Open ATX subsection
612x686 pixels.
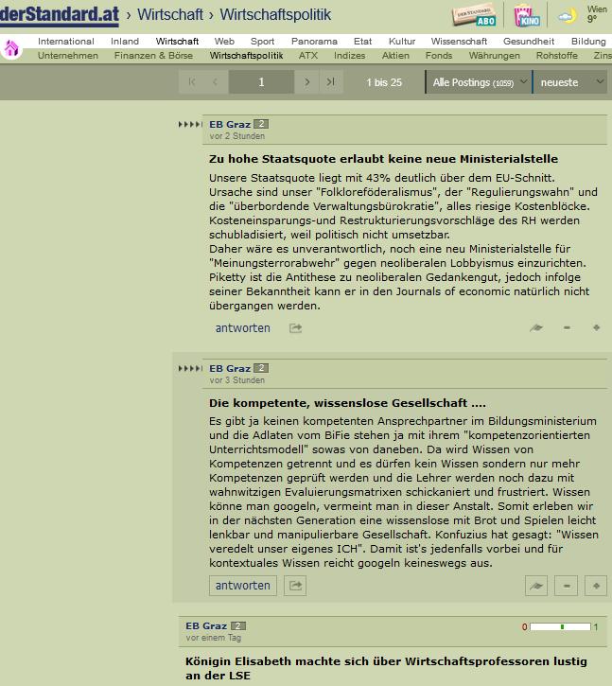[x=308, y=56]
